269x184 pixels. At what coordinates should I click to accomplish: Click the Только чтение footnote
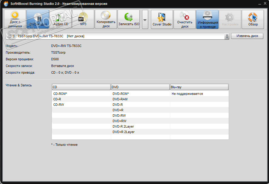[65, 145]
